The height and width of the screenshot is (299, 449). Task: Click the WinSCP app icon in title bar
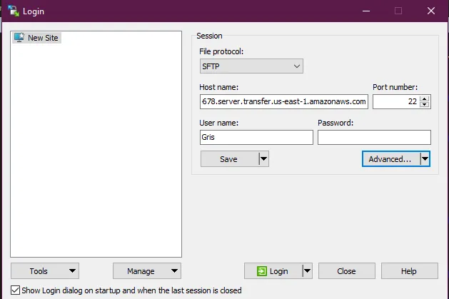point(12,11)
